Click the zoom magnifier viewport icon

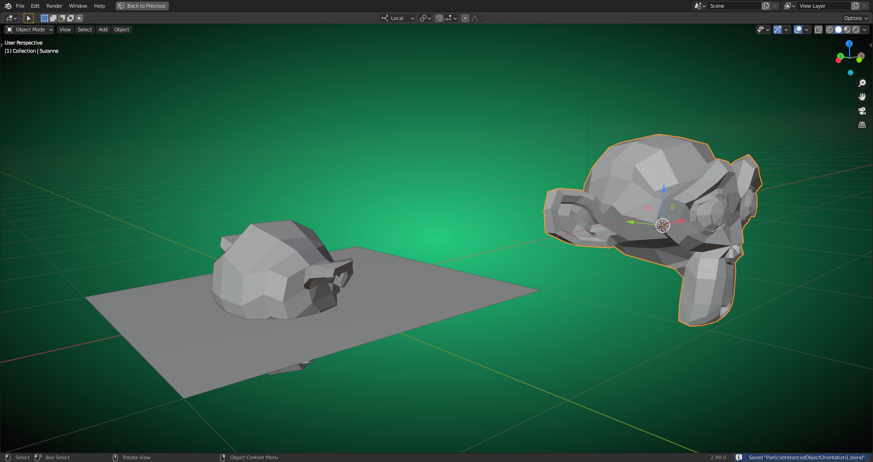pyautogui.click(x=862, y=83)
